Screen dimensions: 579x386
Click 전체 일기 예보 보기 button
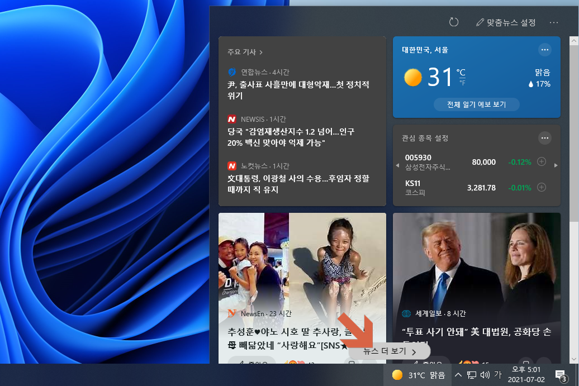pos(476,104)
